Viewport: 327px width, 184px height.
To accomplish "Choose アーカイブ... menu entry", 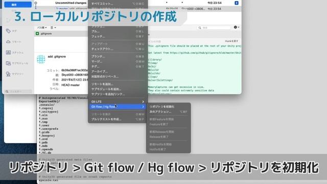I will [x=118, y=72].
